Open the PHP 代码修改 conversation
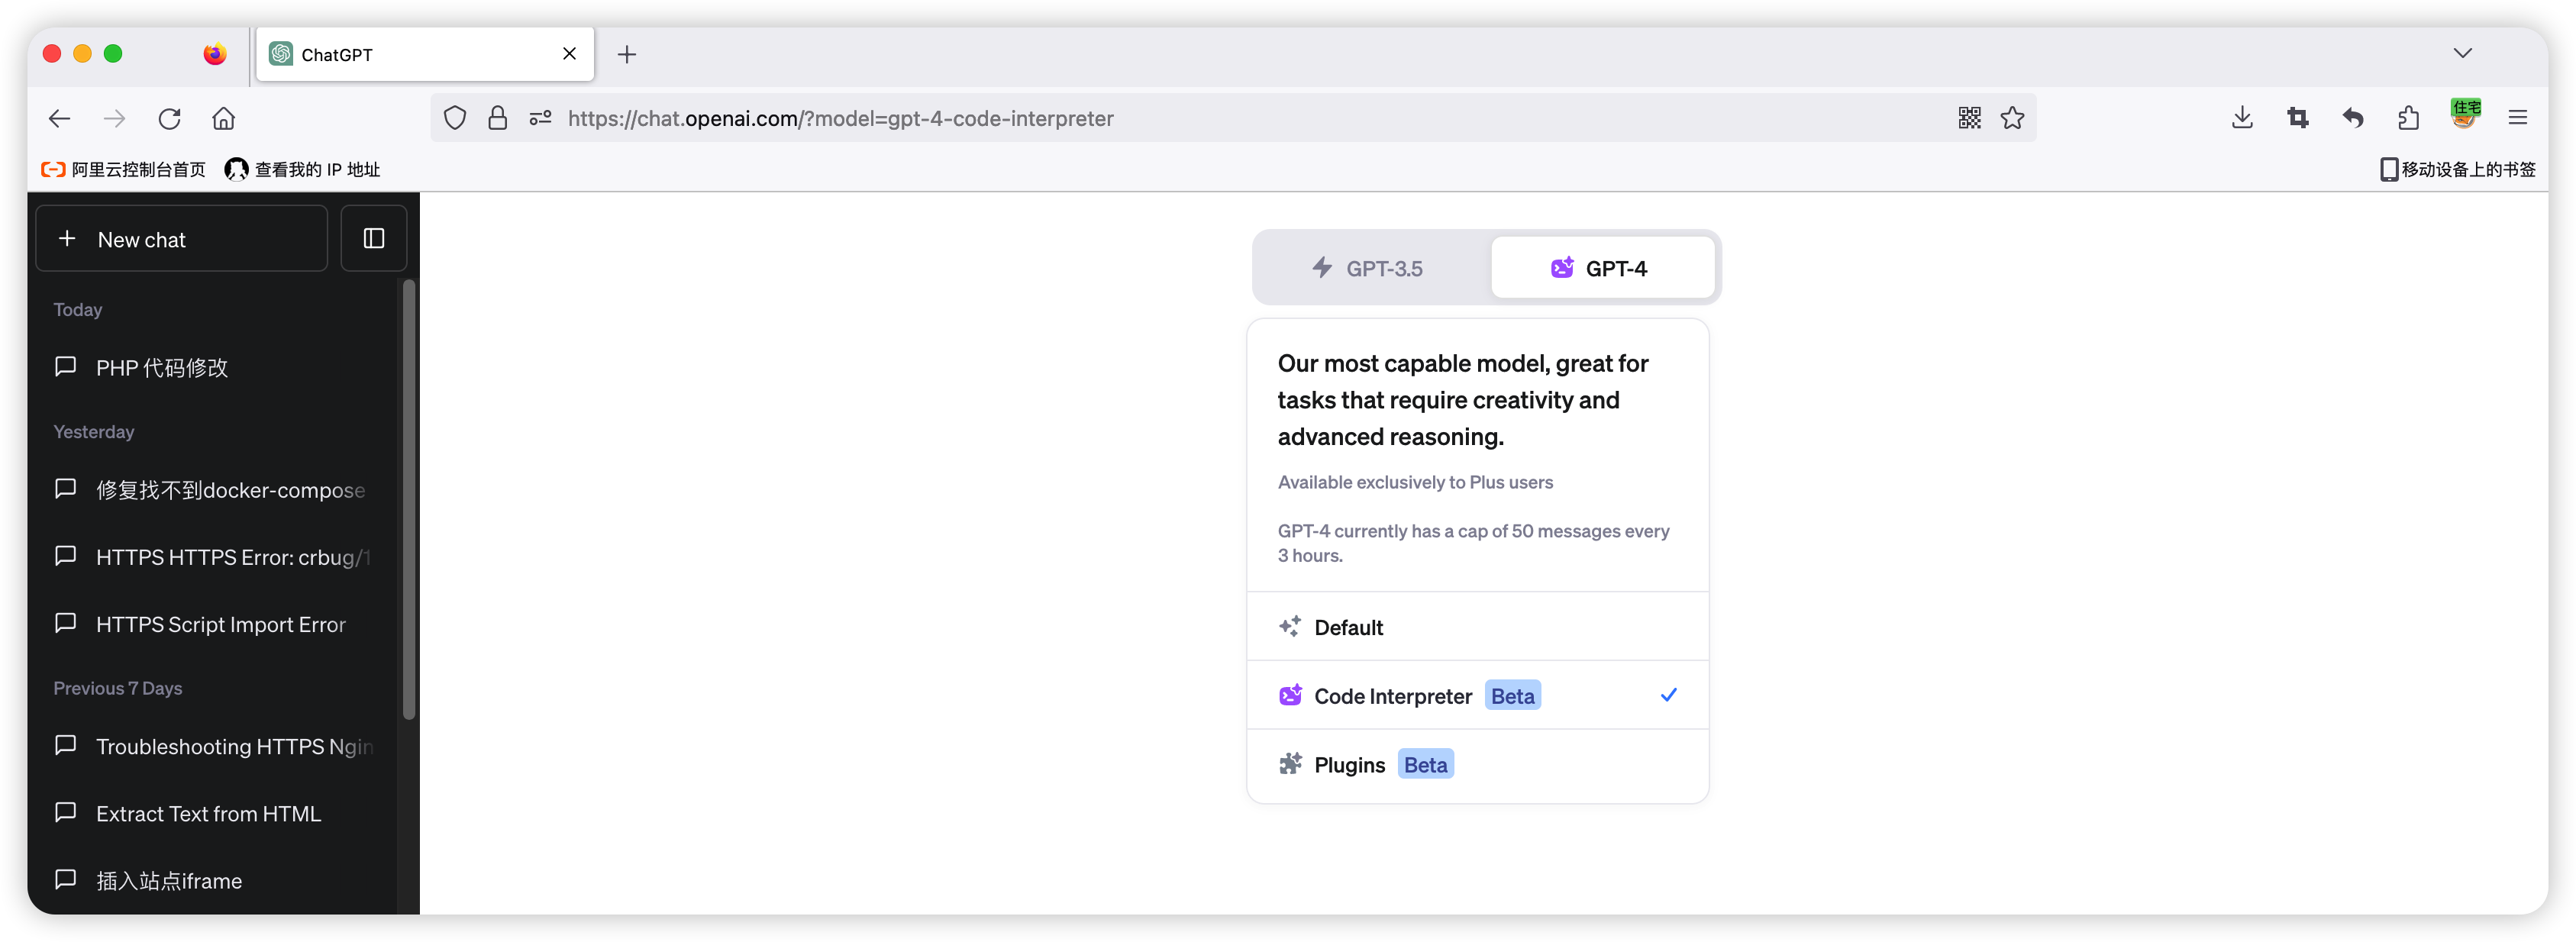The width and height of the screenshot is (2576, 942). pyautogui.click(x=162, y=367)
